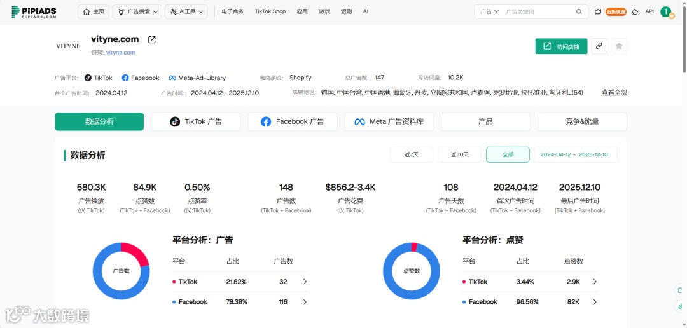Click the search magnifier icon
This screenshot has width=687, height=328.
[579, 12]
